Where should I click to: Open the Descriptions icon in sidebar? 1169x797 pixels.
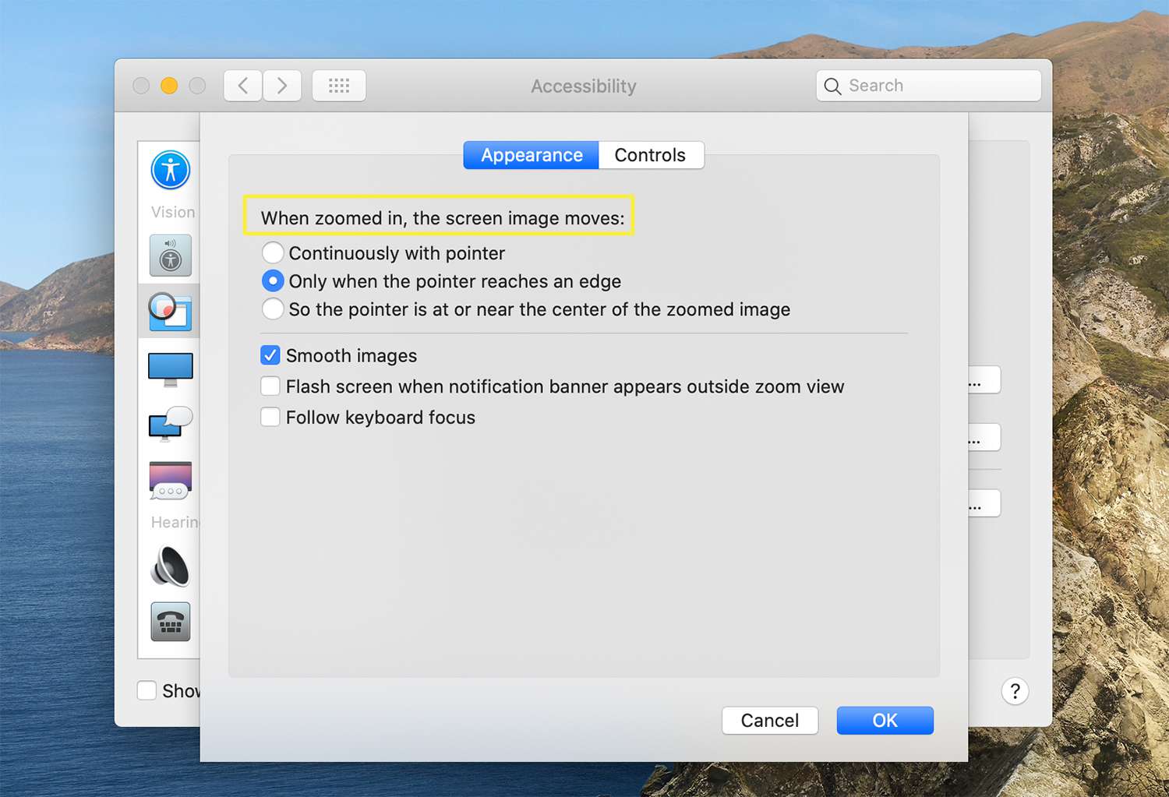(x=170, y=480)
